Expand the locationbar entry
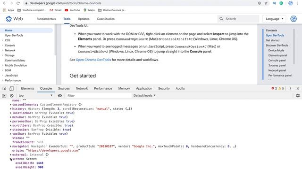302x169 pixels. tap(10, 113)
